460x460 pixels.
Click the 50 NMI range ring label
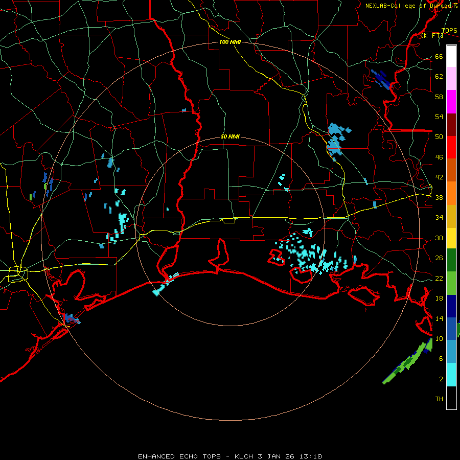coord(230,136)
